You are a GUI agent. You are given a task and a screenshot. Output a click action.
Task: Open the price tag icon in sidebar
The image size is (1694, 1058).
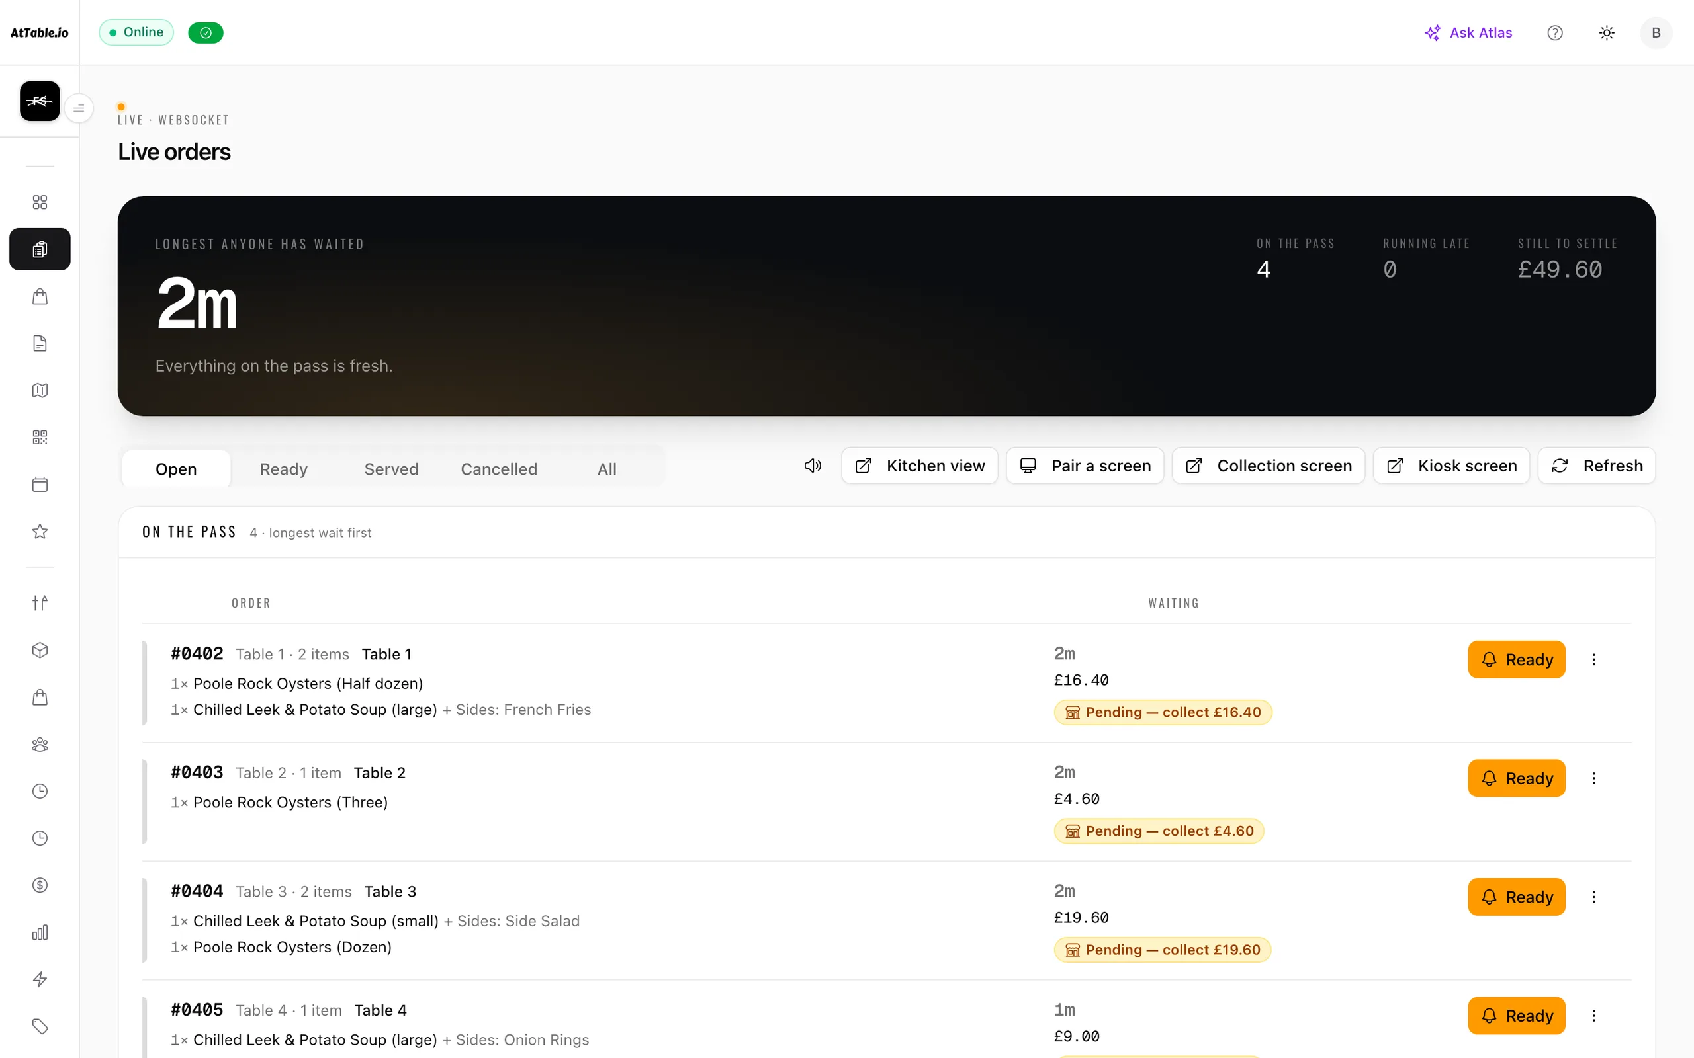[40, 1026]
